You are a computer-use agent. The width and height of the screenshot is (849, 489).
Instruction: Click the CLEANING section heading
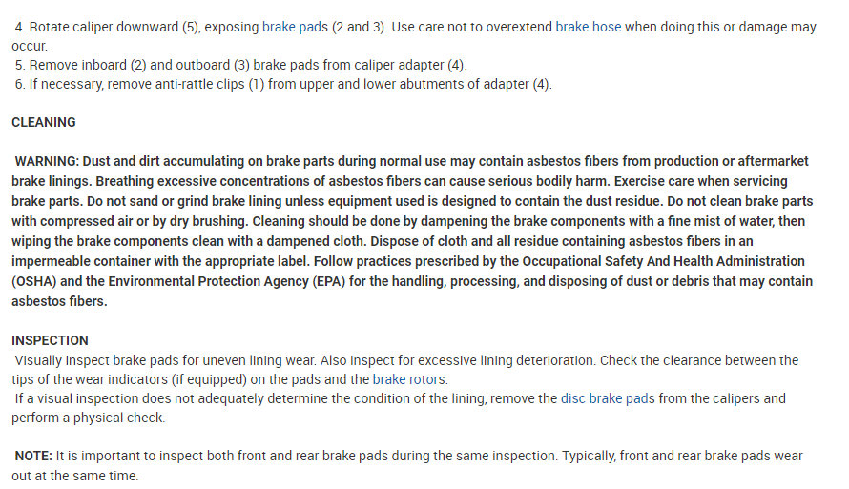pos(44,122)
